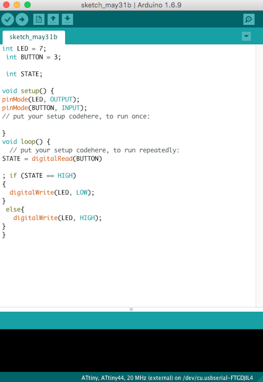Click the 'void setup() {' line
This screenshot has width=263, height=382.
(x=28, y=91)
